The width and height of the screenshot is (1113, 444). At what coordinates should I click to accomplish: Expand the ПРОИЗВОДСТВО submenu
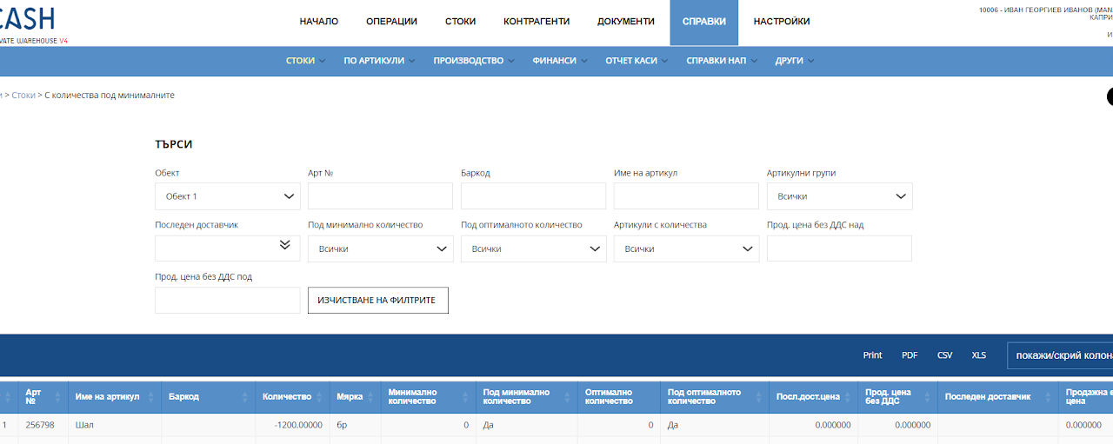pyautogui.click(x=474, y=61)
